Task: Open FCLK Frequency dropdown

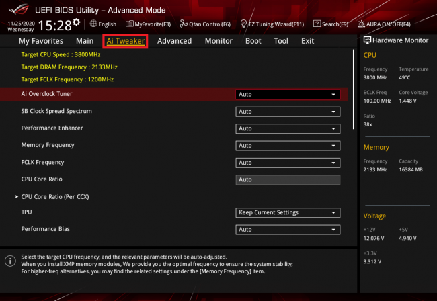Action: (x=288, y=163)
